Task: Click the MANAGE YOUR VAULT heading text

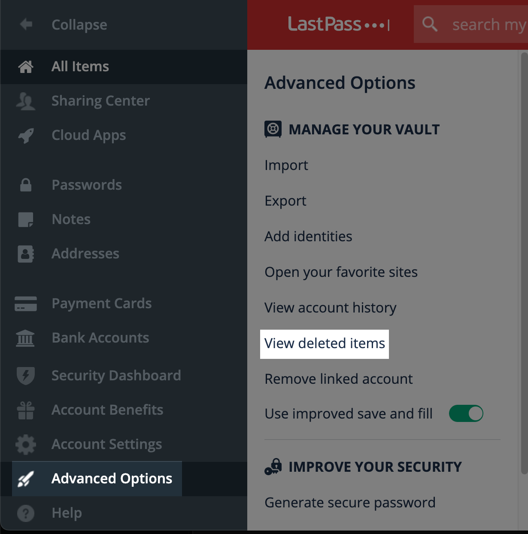Action: tap(364, 130)
